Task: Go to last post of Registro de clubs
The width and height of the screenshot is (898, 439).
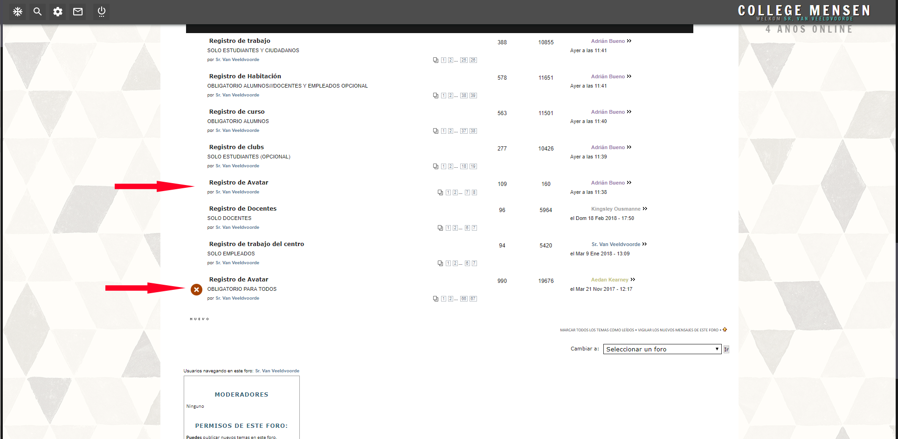Action: [x=629, y=147]
